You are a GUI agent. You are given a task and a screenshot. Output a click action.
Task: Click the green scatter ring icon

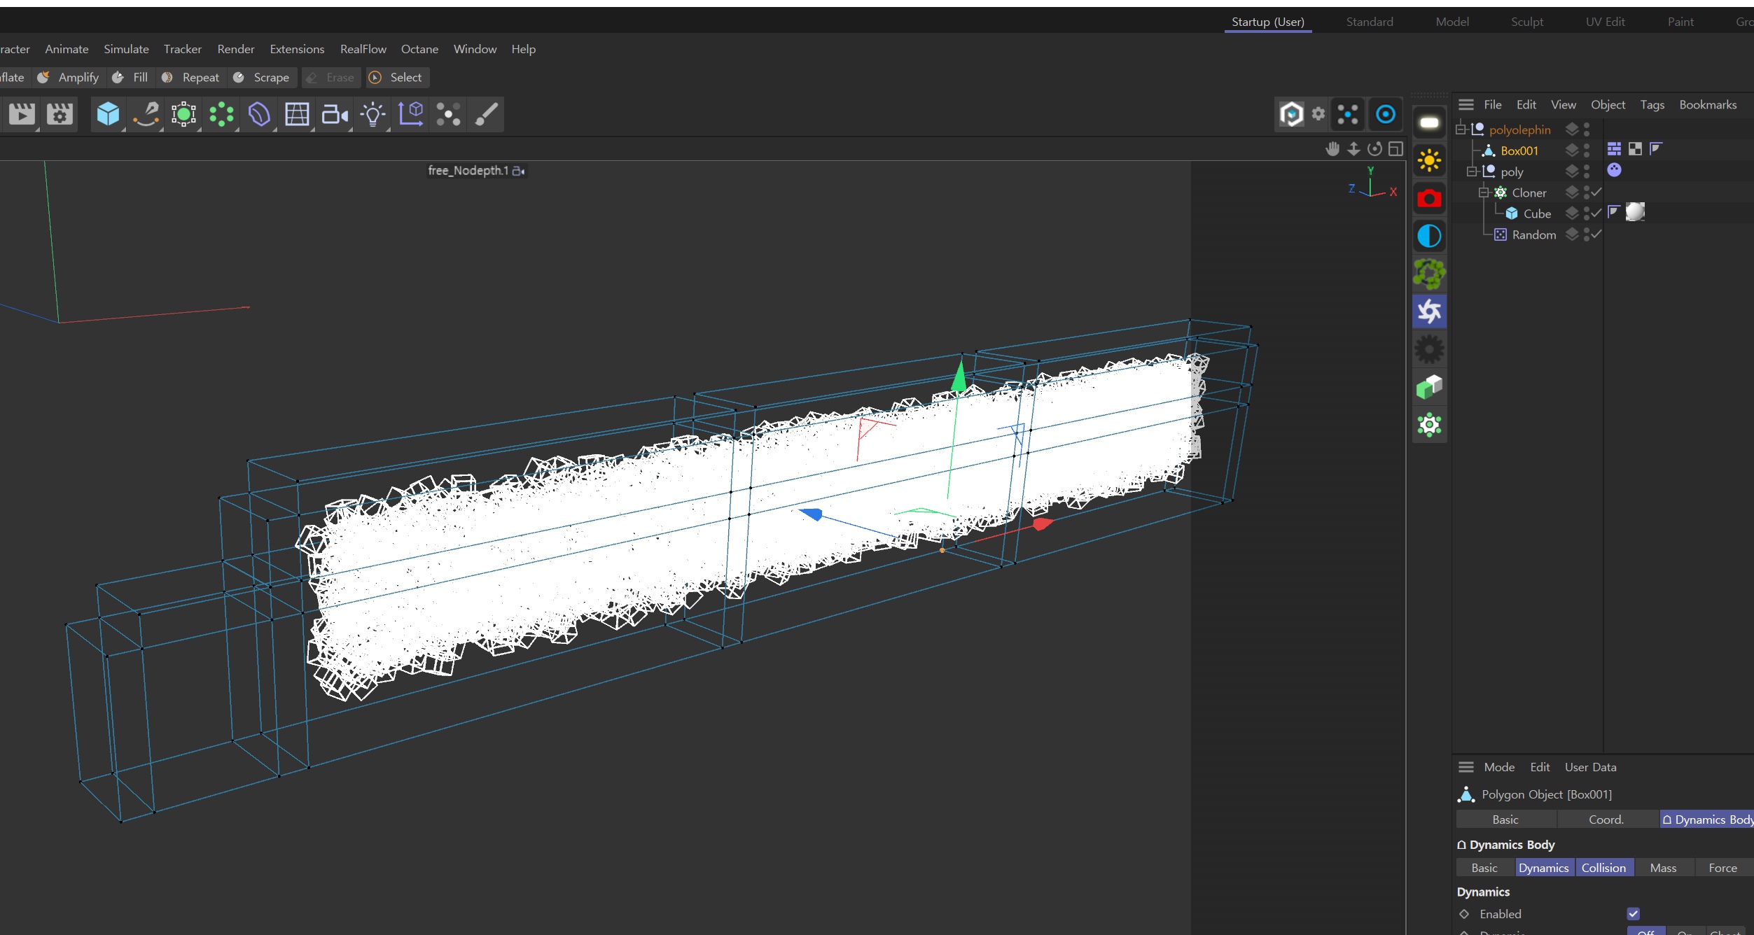[1429, 274]
